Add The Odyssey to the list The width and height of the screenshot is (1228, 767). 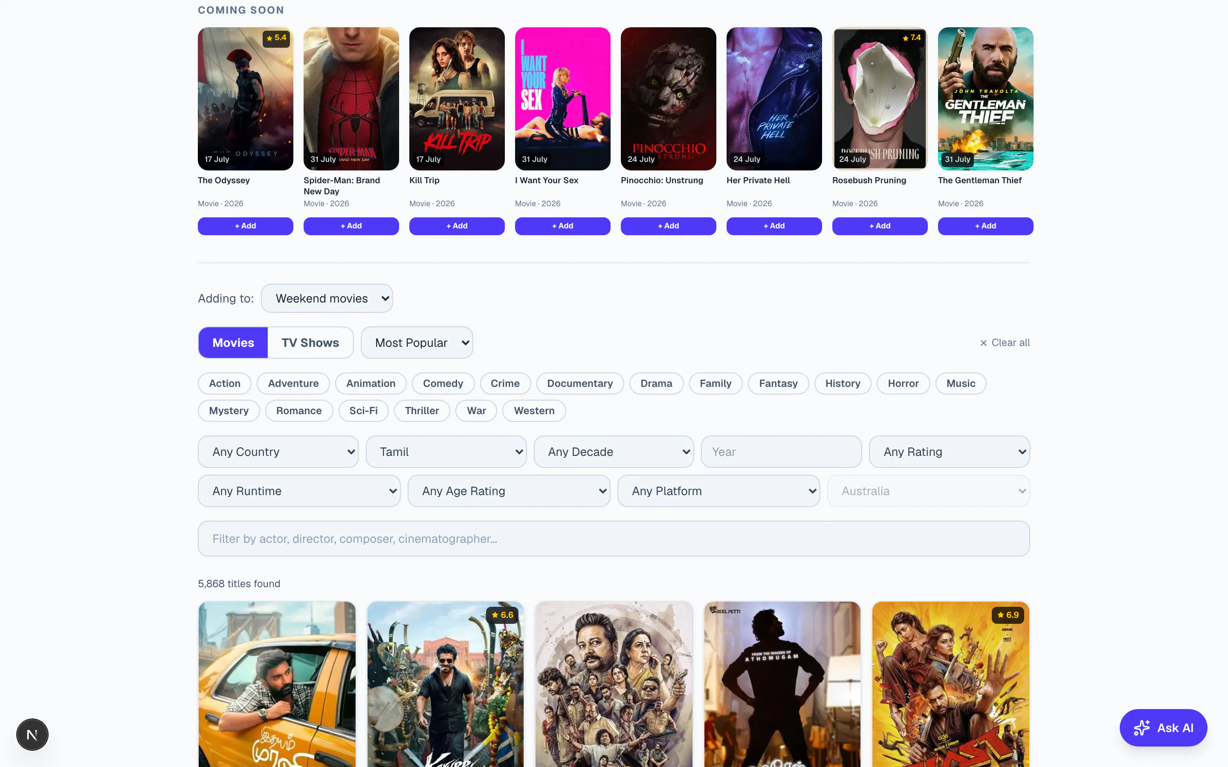pyautogui.click(x=245, y=226)
